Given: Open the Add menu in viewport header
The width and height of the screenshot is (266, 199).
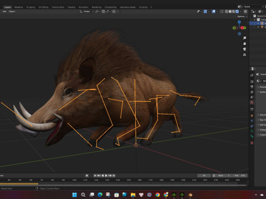Looking at the screenshot, I should click(4, 12).
